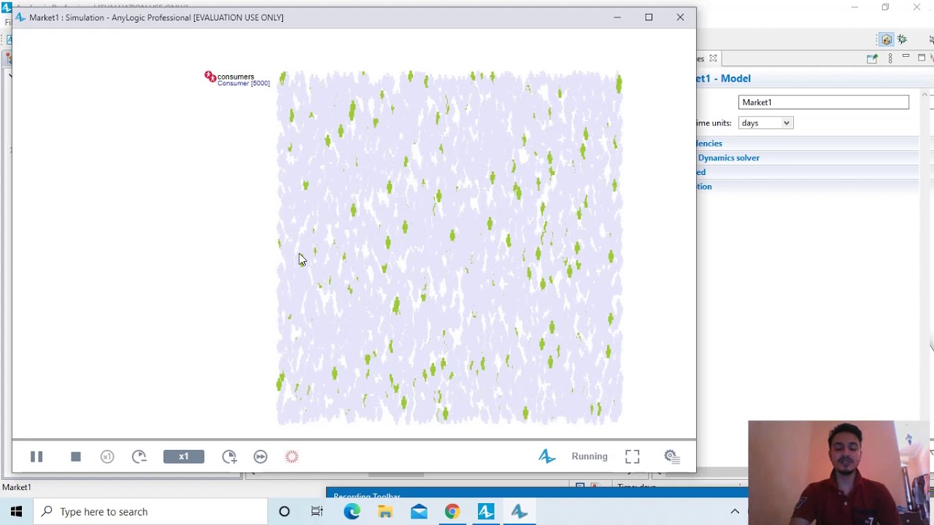Viewport: 934px width, 525px height.
Task: Open Google Chrome from the taskbar
Action: point(452,512)
